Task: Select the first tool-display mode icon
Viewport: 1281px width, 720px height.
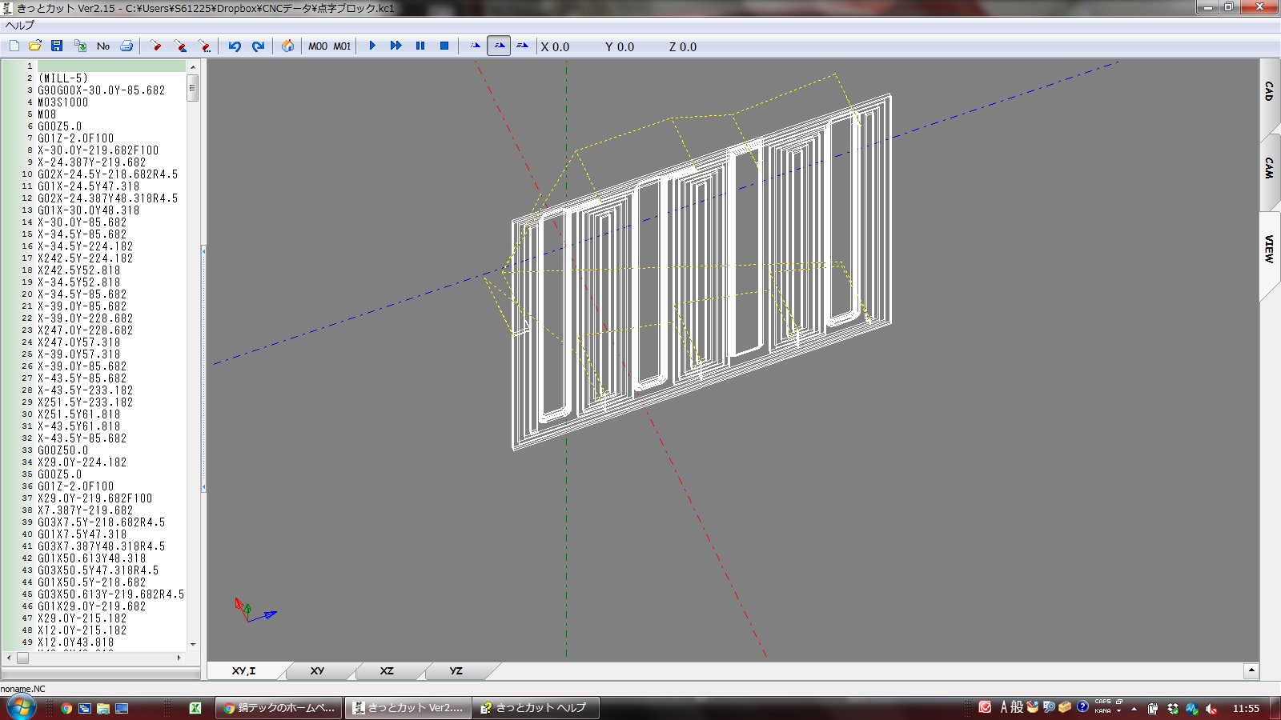Action: pos(476,46)
